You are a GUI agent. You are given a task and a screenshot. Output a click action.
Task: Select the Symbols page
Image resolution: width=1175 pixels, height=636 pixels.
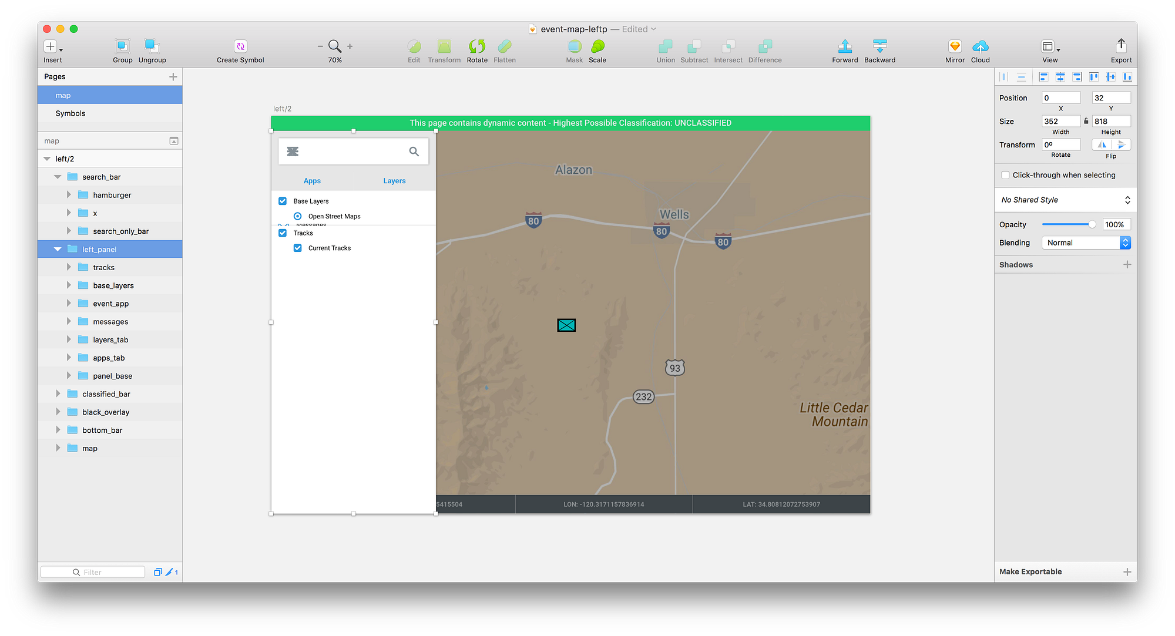pos(70,113)
